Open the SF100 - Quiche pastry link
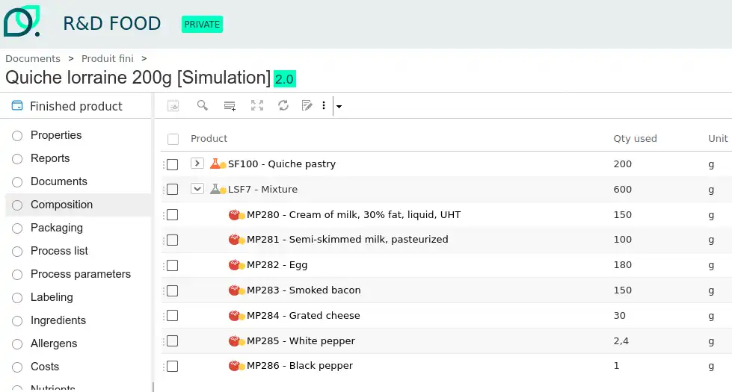 pos(281,164)
